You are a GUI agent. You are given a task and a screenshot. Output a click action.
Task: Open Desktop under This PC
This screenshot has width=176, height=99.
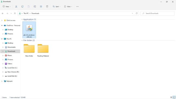(10, 43)
